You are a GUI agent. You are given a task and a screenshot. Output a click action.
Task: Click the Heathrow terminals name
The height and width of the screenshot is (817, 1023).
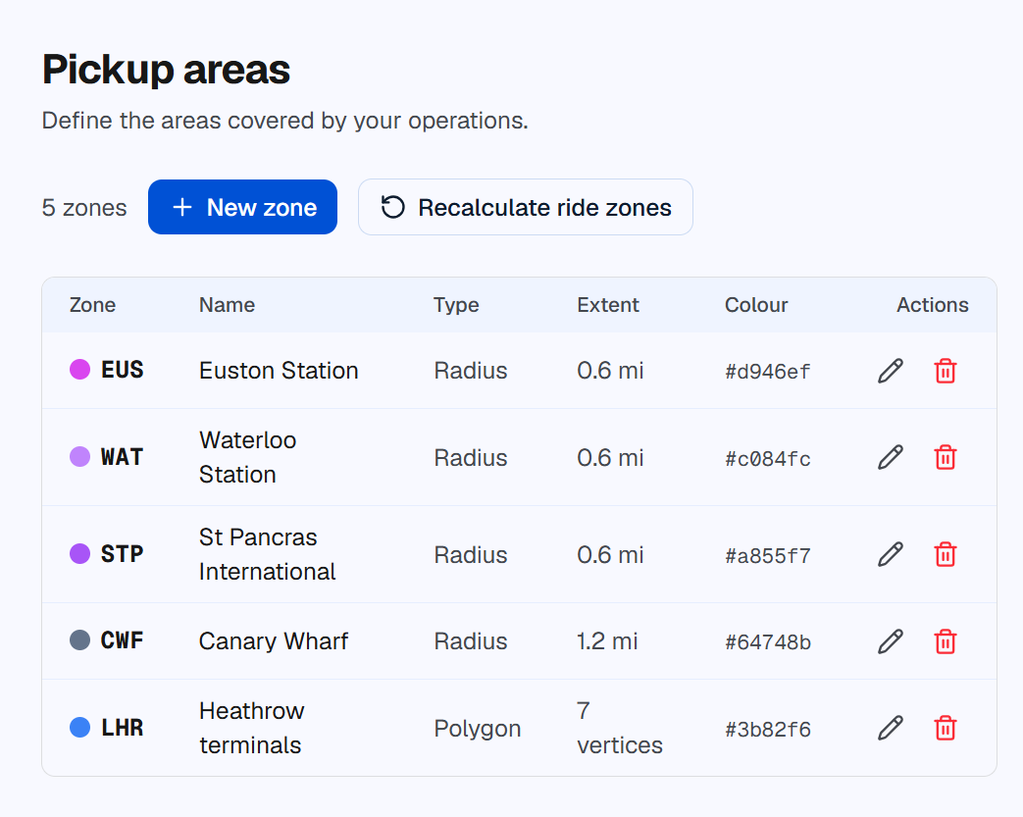pyautogui.click(x=252, y=728)
